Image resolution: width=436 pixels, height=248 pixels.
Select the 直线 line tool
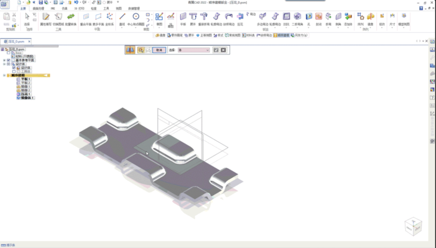pos(122,19)
